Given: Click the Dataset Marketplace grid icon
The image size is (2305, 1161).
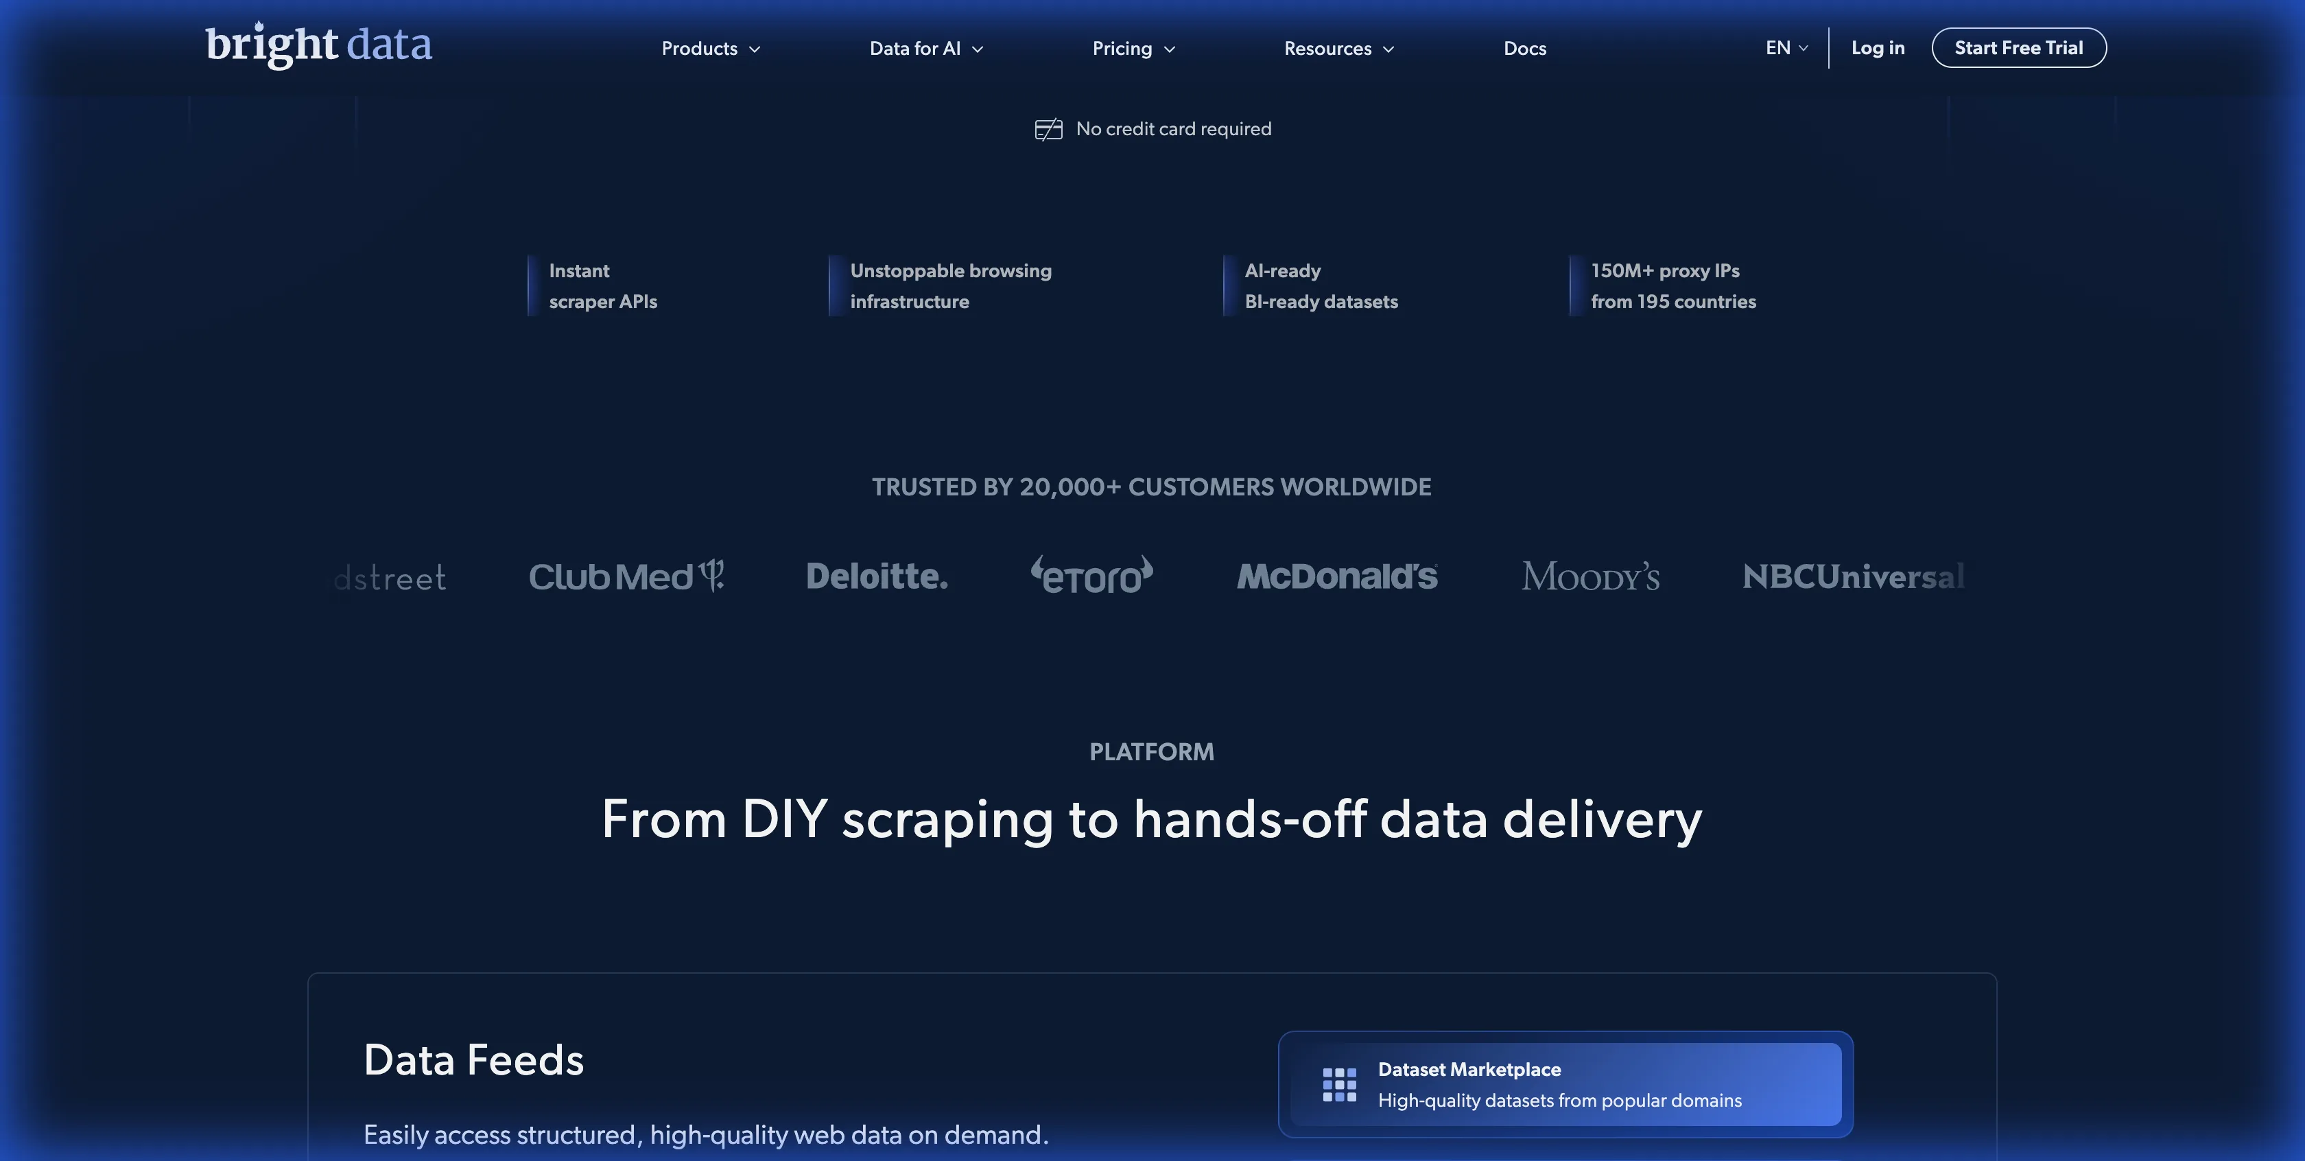Looking at the screenshot, I should [1338, 1084].
